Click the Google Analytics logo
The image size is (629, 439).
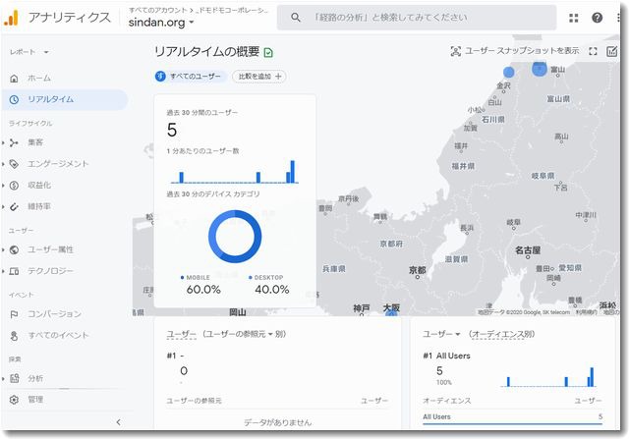click(11, 18)
